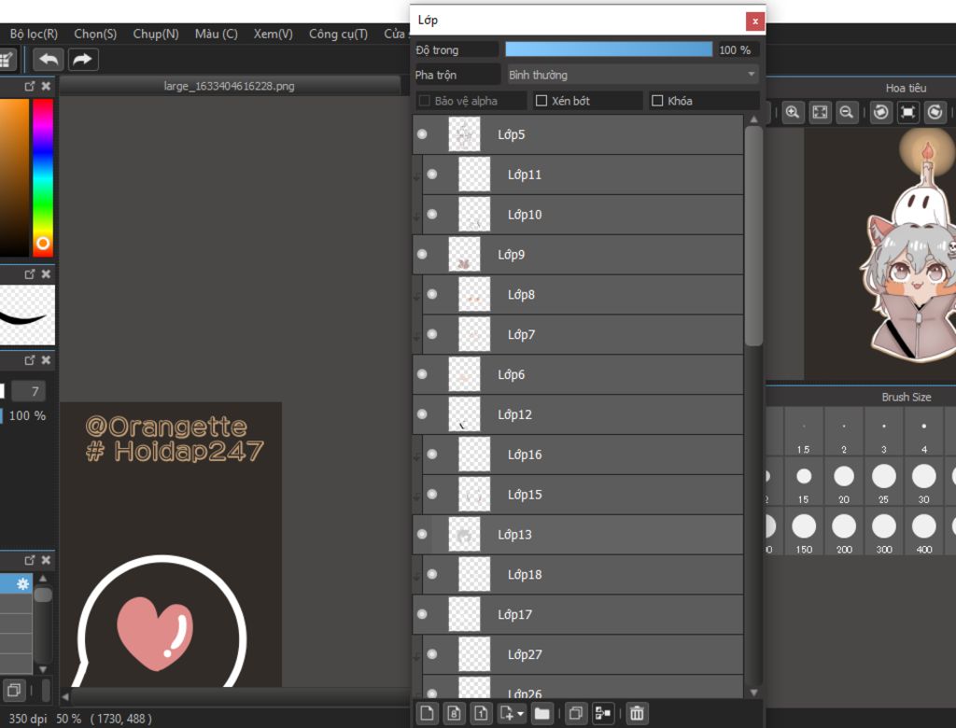Hide layer Lớp12

point(422,414)
